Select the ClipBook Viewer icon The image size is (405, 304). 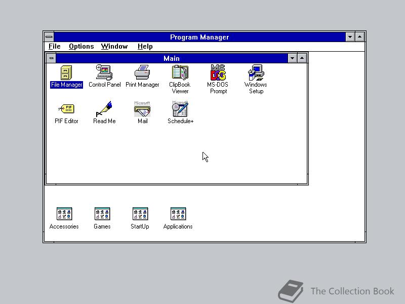[180, 72]
